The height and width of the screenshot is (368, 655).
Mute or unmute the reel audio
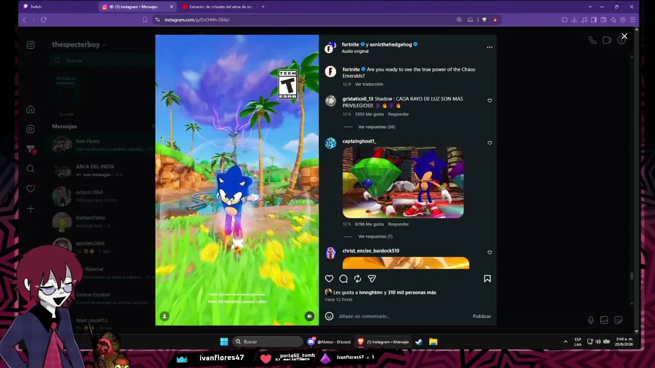coord(310,316)
